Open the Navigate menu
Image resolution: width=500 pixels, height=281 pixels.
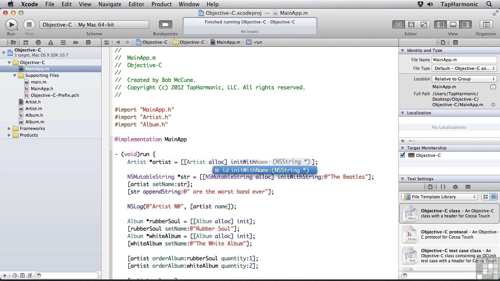(110, 4)
